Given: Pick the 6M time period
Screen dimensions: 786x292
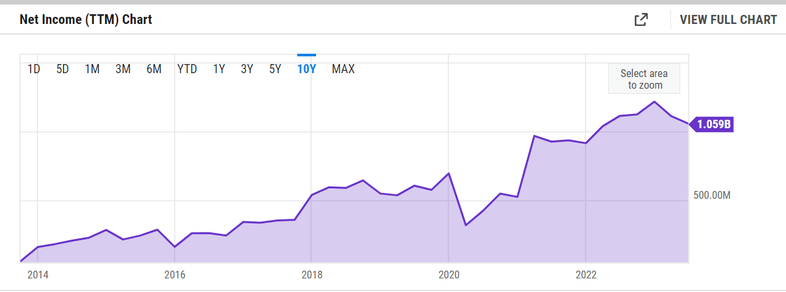Looking at the screenshot, I should point(154,69).
